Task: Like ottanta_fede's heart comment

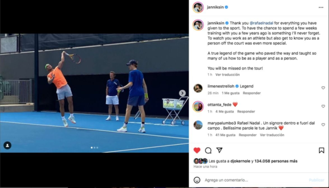Action: 323,106
